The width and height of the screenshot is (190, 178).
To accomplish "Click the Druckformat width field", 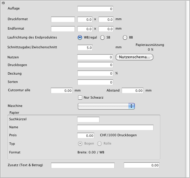I will pyautogui.click(x=85, y=20).
